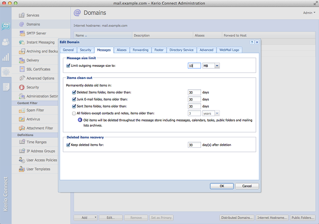
Task: Uncheck Junk E-mail folder clean-out option
Action: pos(74,99)
